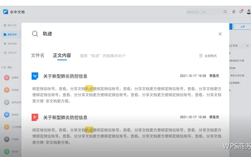Open the notifications icon with red badge
This screenshot has width=251, height=157.
coord(241,11)
